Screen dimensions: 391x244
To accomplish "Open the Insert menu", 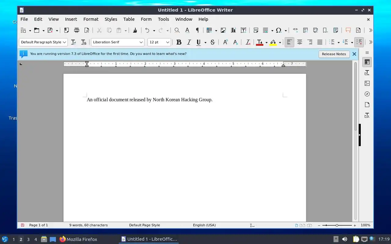I will (71, 19).
